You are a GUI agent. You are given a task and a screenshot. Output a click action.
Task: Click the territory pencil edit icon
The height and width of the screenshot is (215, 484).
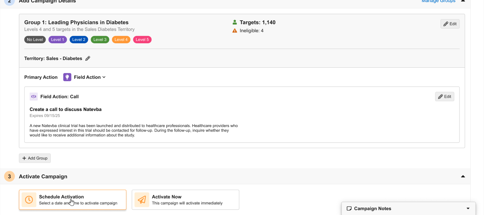pyautogui.click(x=88, y=59)
